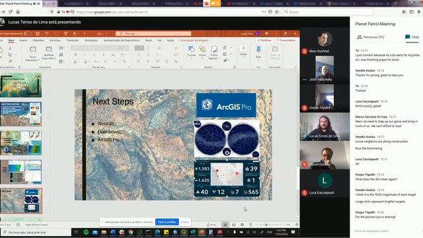Open the Inserir ribbon tab
The image size is (423, 238).
(x=23, y=40)
